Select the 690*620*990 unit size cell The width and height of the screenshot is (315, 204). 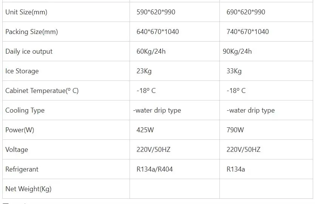point(246,12)
